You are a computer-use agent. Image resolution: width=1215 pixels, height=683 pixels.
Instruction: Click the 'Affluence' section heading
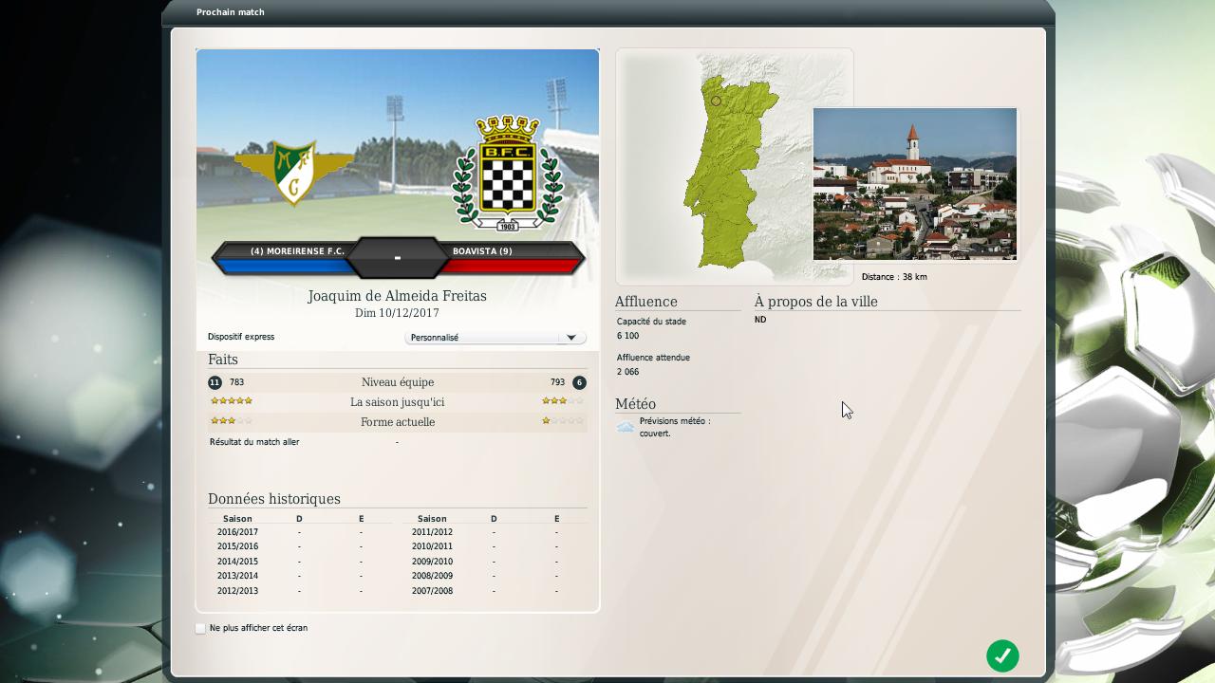point(646,302)
